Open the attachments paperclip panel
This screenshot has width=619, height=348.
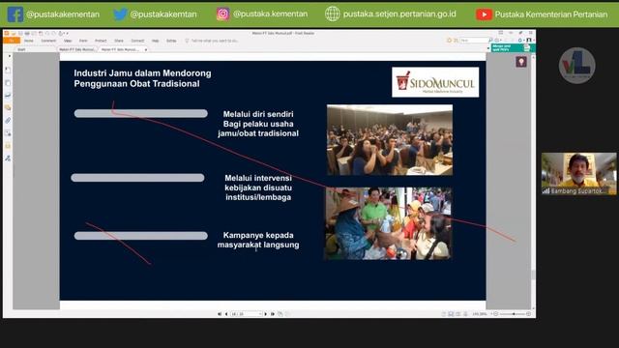coord(8,120)
